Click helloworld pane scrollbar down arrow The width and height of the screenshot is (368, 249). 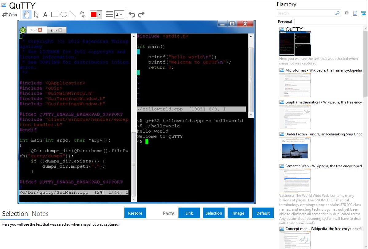point(251,115)
